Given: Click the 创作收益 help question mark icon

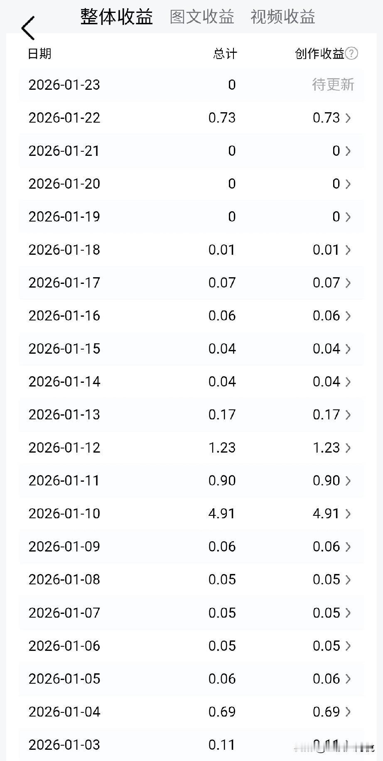Looking at the screenshot, I should point(351,53).
